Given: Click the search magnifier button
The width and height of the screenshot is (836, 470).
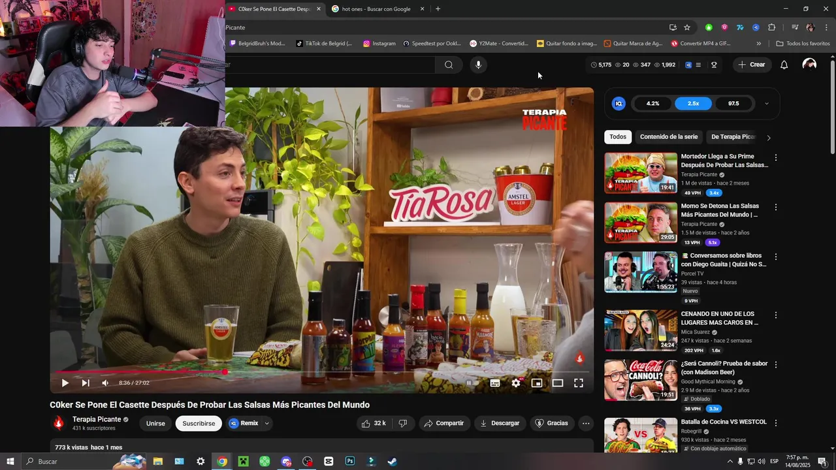Looking at the screenshot, I should (449, 65).
